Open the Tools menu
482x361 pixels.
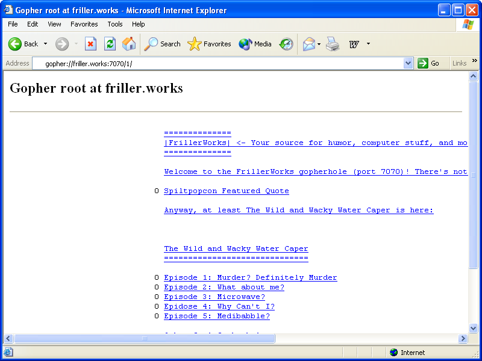pos(115,24)
